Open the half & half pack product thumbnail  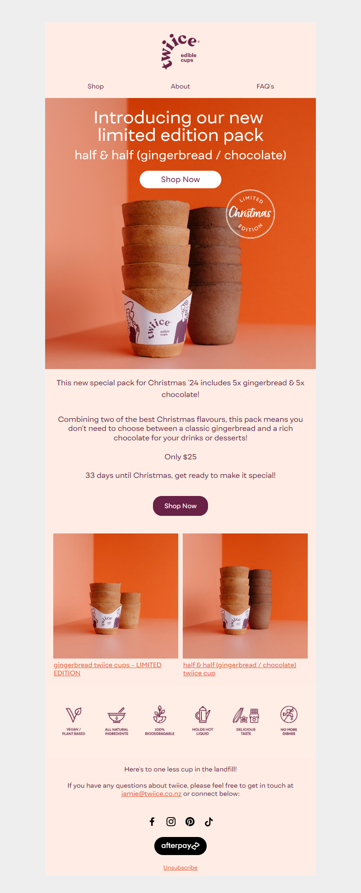[x=245, y=596]
